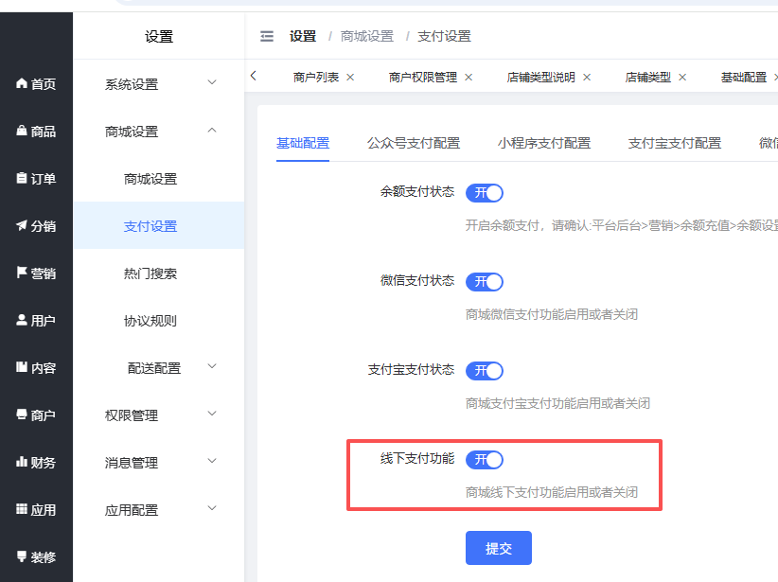Open 热门搜索 in the settings menu
The height and width of the screenshot is (582, 778).
(x=150, y=273)
